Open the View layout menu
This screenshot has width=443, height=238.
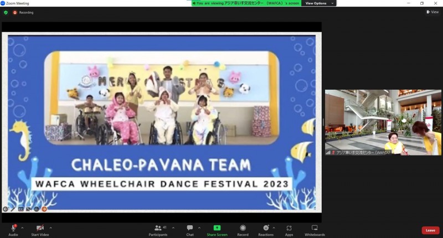tap(432, 12)
